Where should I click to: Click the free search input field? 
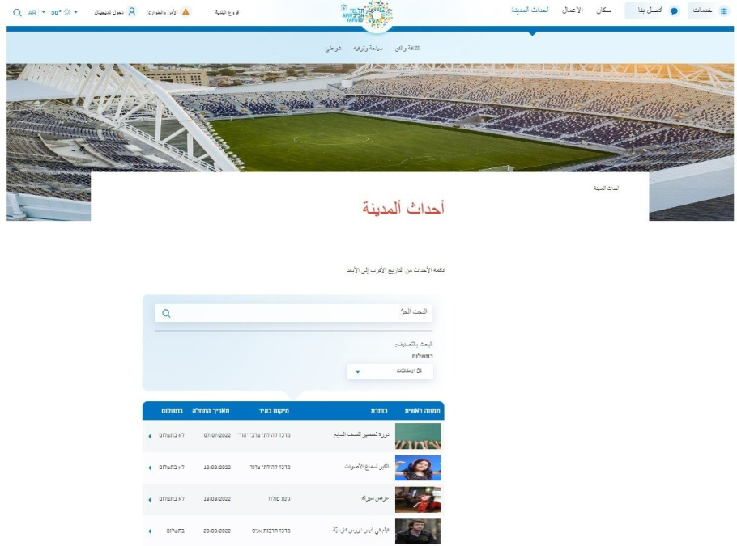point(294,313)
